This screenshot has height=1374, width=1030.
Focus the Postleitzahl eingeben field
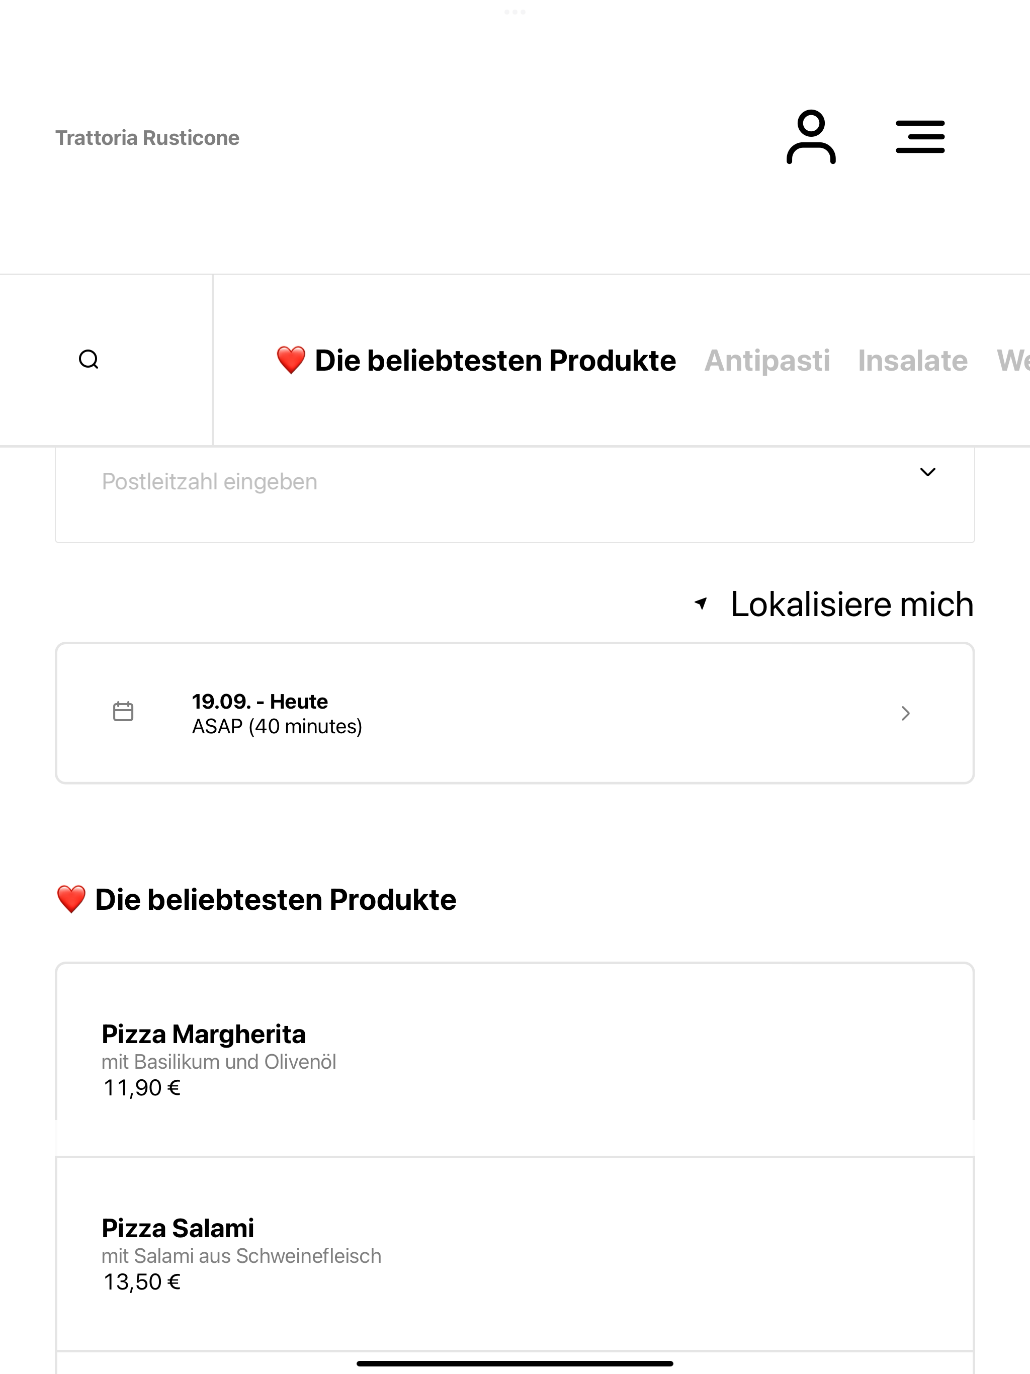click(x=515, y=494)
